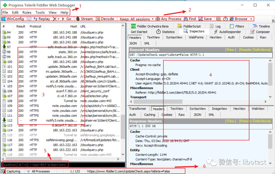Open the Timeline tab
The image size is (275, 174).
(x=261, y=26)
